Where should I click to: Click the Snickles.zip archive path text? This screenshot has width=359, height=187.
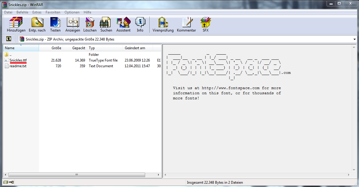click(x=70, y=39)
